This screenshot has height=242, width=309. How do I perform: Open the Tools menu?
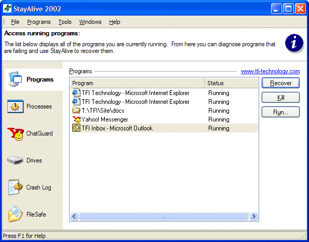tap(65, 22)
